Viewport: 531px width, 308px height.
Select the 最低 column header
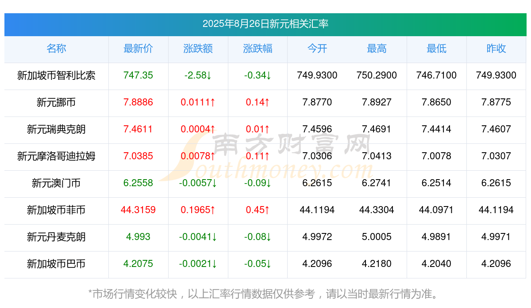click(436, 49)
